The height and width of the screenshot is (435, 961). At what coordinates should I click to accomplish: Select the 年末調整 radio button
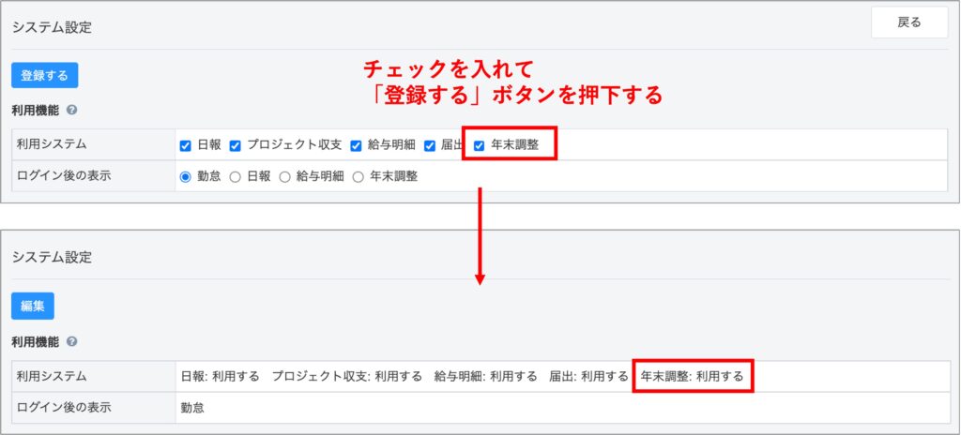pos(358,177)
